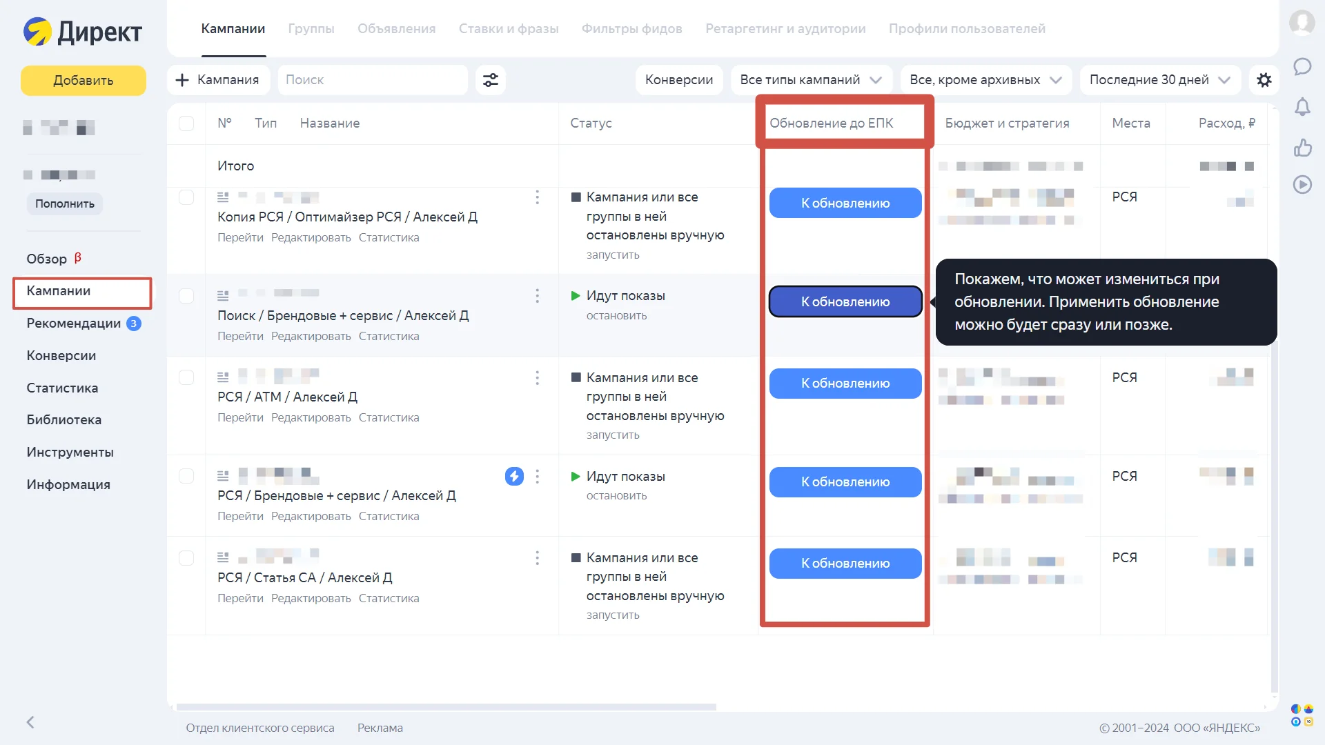Screen dimensions: 1325x745
Task: Switch to Профили пользователей tab
Action: pos(967,29)
